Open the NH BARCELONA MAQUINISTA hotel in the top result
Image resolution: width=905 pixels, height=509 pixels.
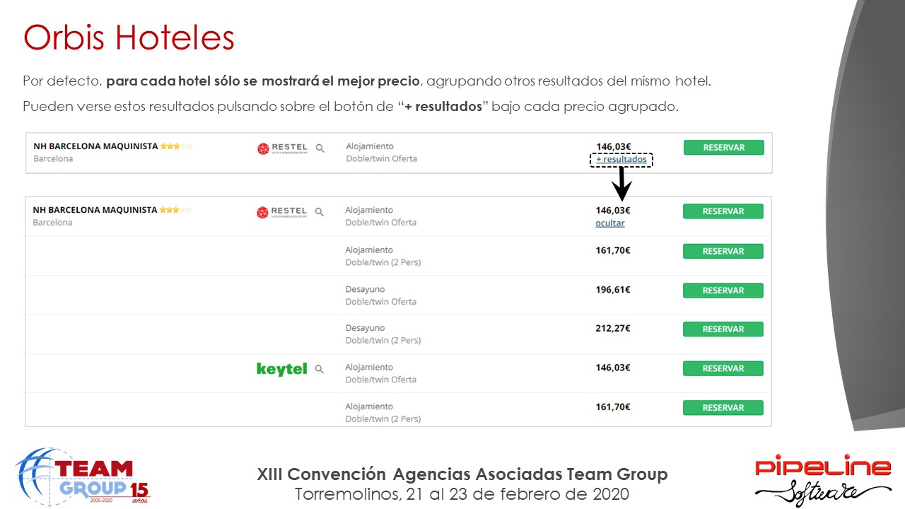click(95, 146)
